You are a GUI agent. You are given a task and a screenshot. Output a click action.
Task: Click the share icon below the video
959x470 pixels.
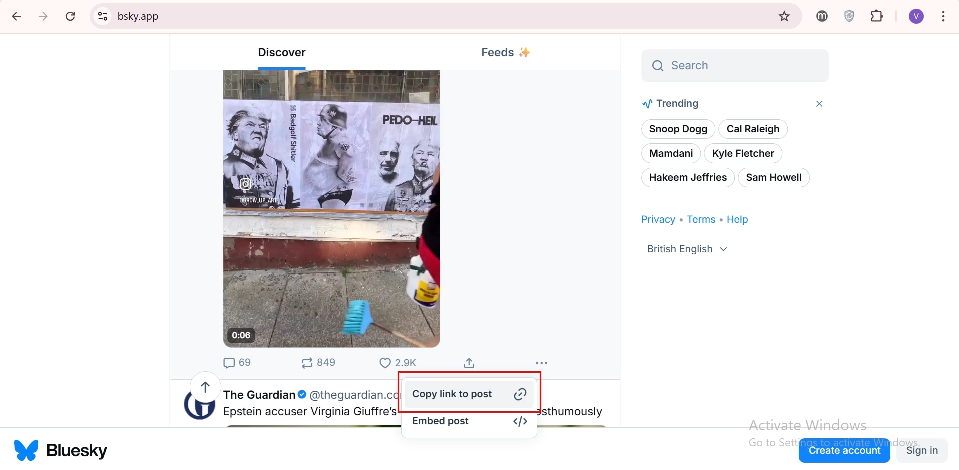tap(469, 363)
